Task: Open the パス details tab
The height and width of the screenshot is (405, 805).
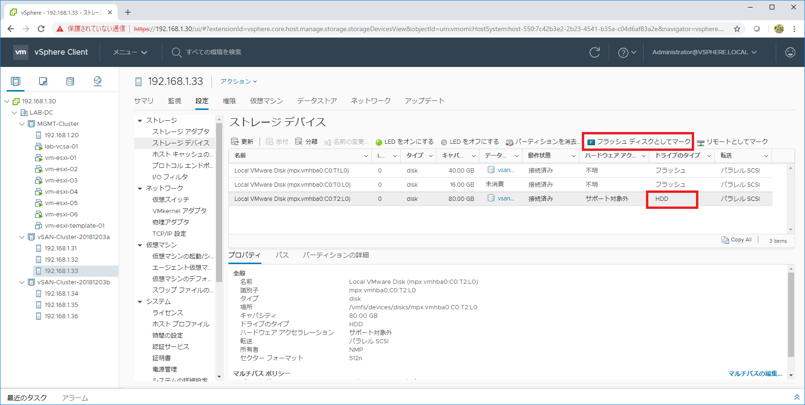Action: pos(282,255)
